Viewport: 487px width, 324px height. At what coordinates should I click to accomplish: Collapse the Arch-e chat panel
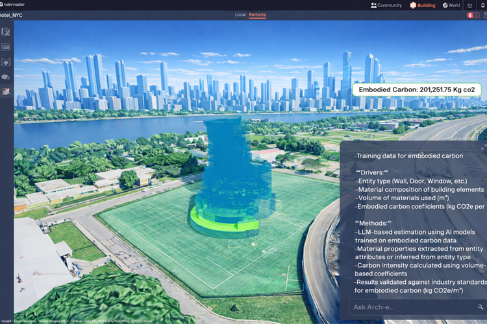(x=482, y=148)
